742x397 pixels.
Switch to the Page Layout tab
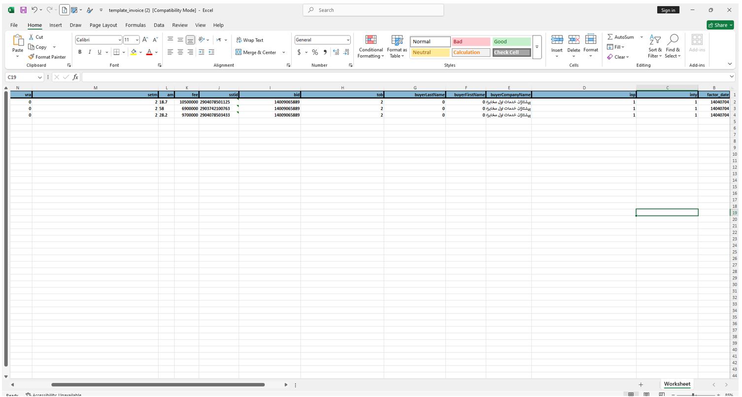point(103,25)
